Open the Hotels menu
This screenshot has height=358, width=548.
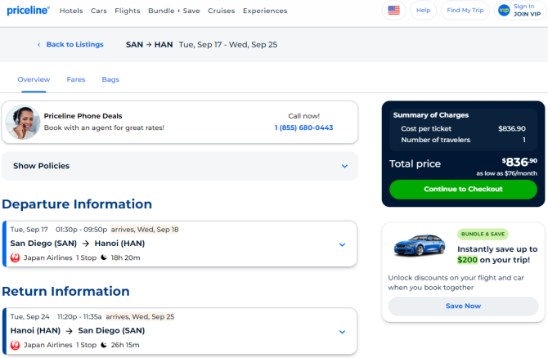point(71,11)
